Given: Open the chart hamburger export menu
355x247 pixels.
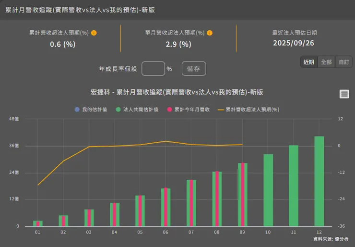Looking at the screenshot, I should [x=344, y=94].
